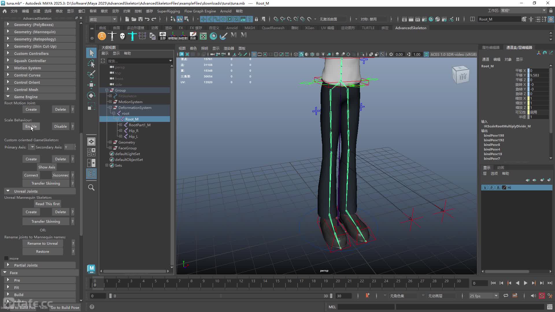The height and width of the screenshot is (312, 555).
Task: Choose the Move tool in the toolbox
Action: [91, 85]
